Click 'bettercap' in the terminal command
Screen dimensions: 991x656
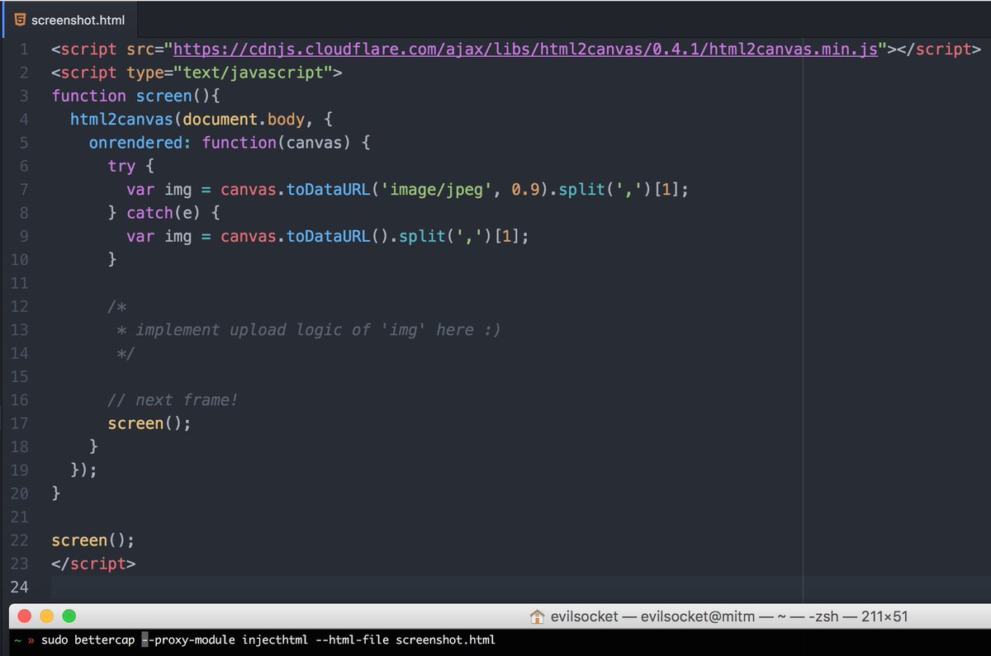pos(104,640)
